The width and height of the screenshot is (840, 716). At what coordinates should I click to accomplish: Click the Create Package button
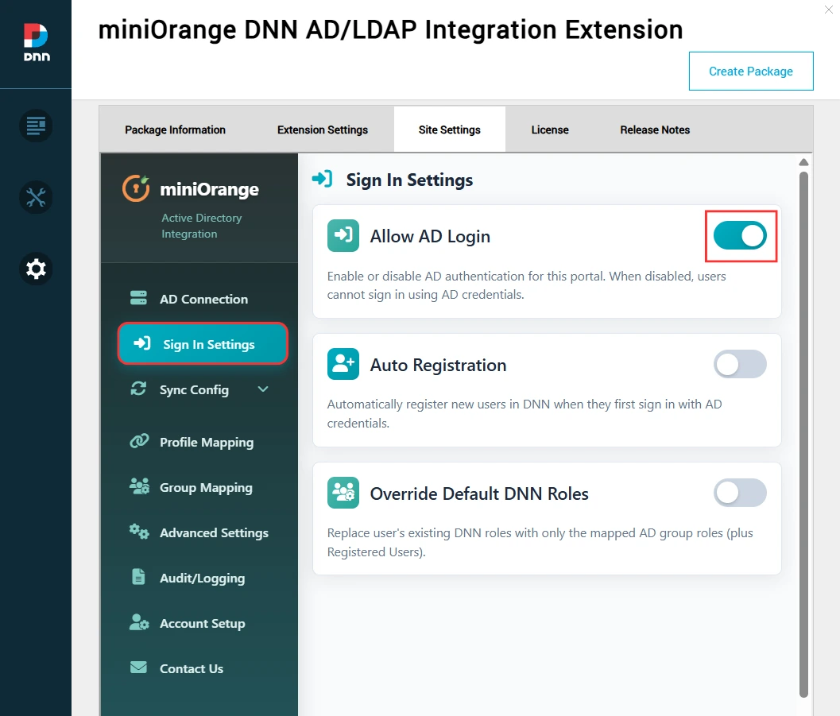click(x=751, y=72)
